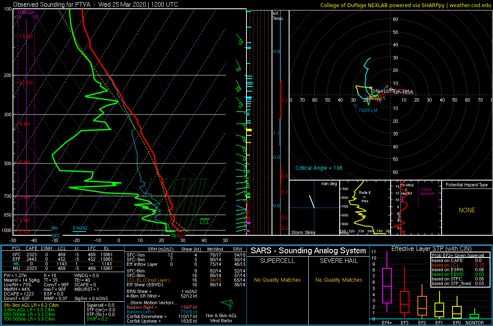Click the Corfidi Upshear = 183/5 kt line
Image resolution: width=493 pixels, height=326 pixels.
[x=162, y=321]
